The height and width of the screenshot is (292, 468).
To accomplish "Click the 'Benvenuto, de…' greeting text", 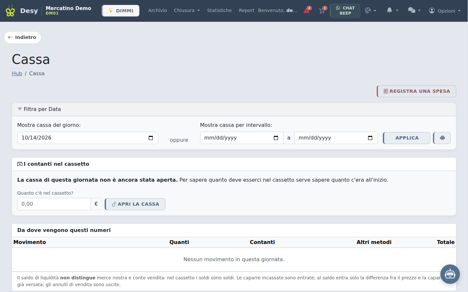I will (278, 10).
